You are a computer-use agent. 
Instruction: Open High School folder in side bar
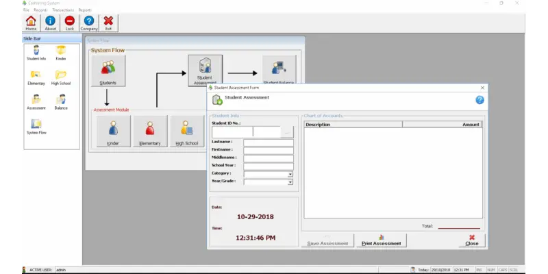tap(61, 77)
